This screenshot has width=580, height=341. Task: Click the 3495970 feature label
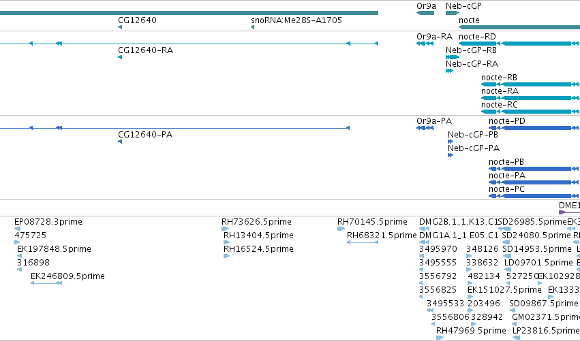(438, 249)
